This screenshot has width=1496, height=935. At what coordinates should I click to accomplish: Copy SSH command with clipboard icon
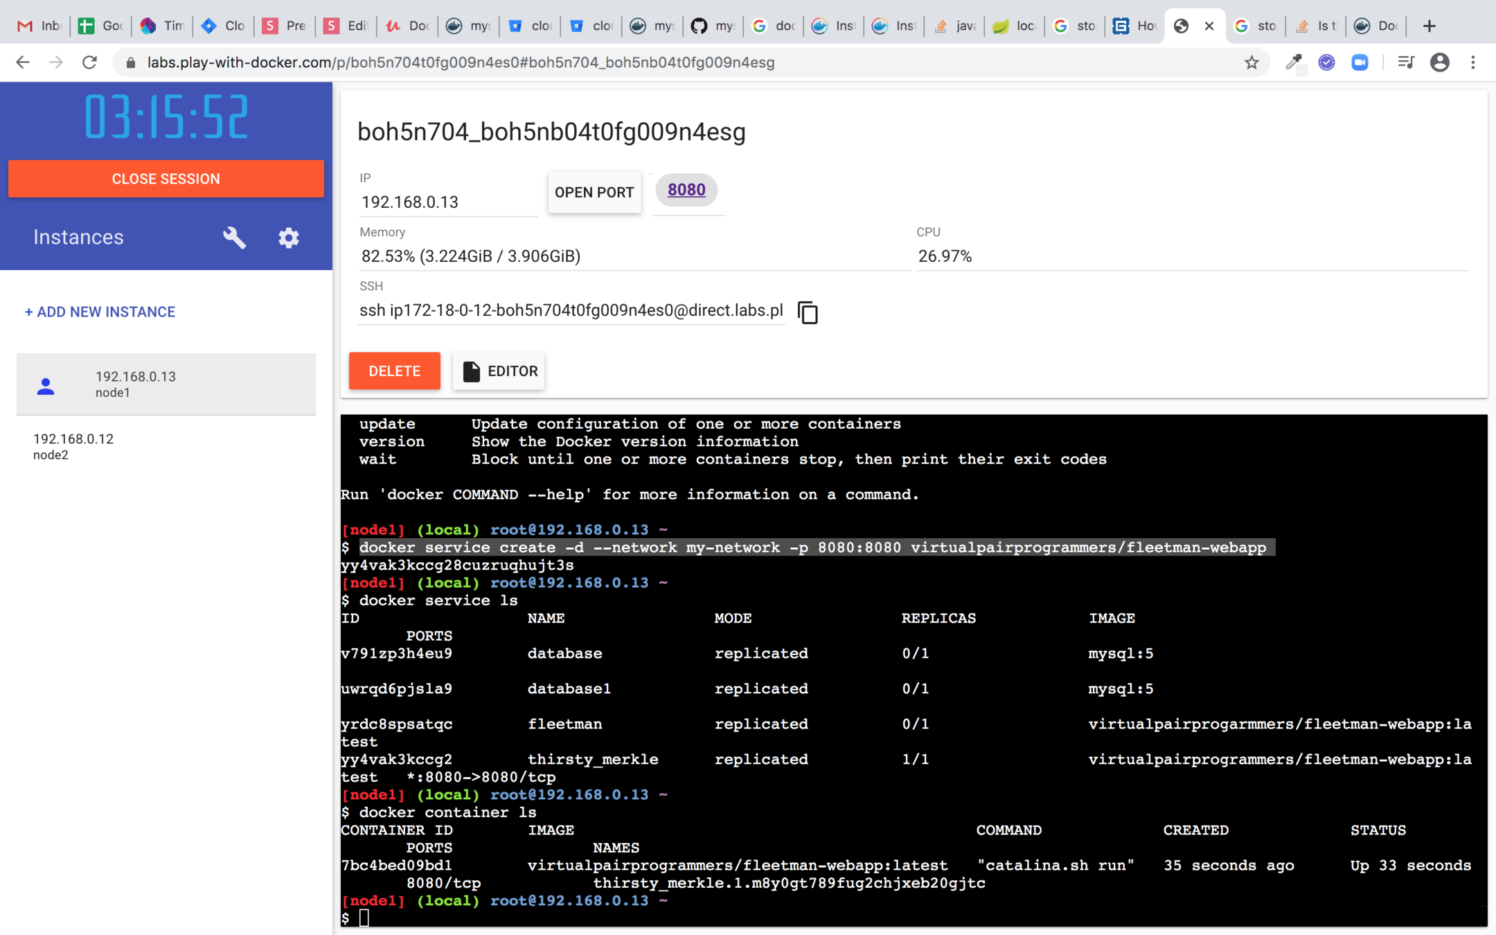pyautogui.click(x=808, y=312)
